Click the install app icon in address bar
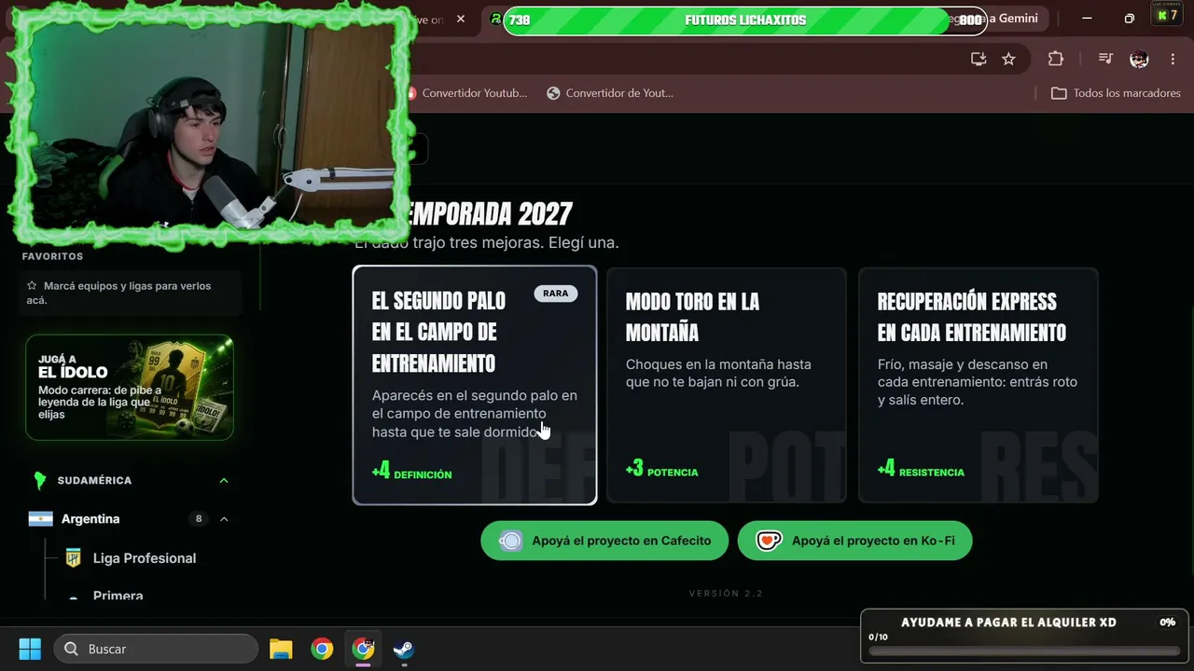 click(x=979, y=59)
